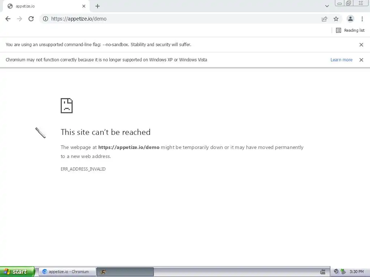Viewport: 370px width, 277px height.
Task: Open Chromium three-dot menu
Action: (362, 19)
